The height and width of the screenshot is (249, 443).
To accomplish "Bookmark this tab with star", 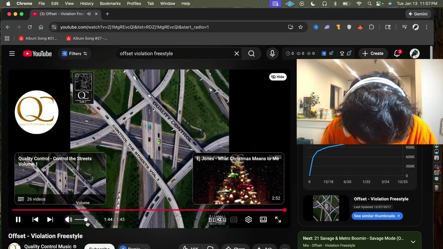I will 301,27.
